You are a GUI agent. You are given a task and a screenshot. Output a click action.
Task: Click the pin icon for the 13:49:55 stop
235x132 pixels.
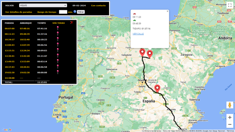coord(58,61)
